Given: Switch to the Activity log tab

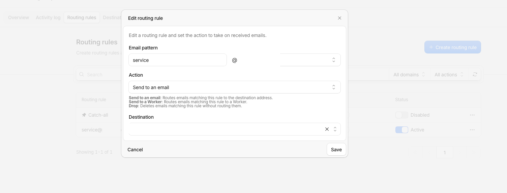Looking at the screenshot, I should pyautogui.click(x=48, y=17).
